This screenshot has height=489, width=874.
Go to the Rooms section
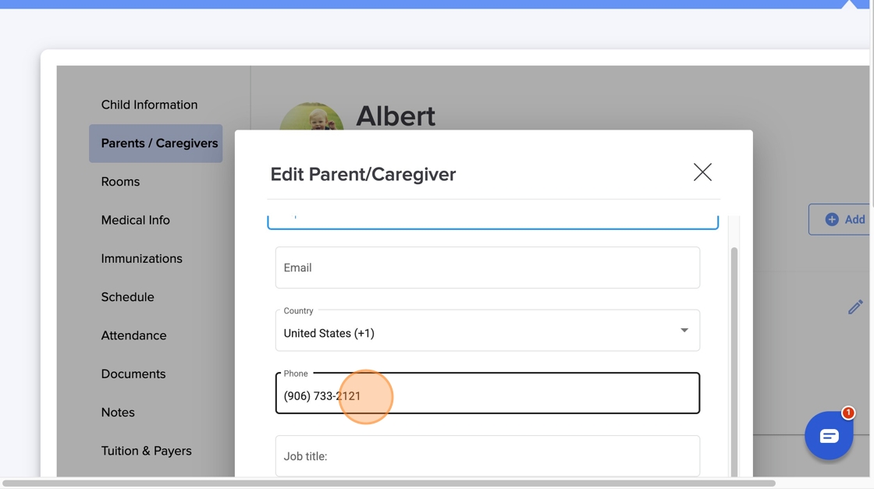(120, 182)
